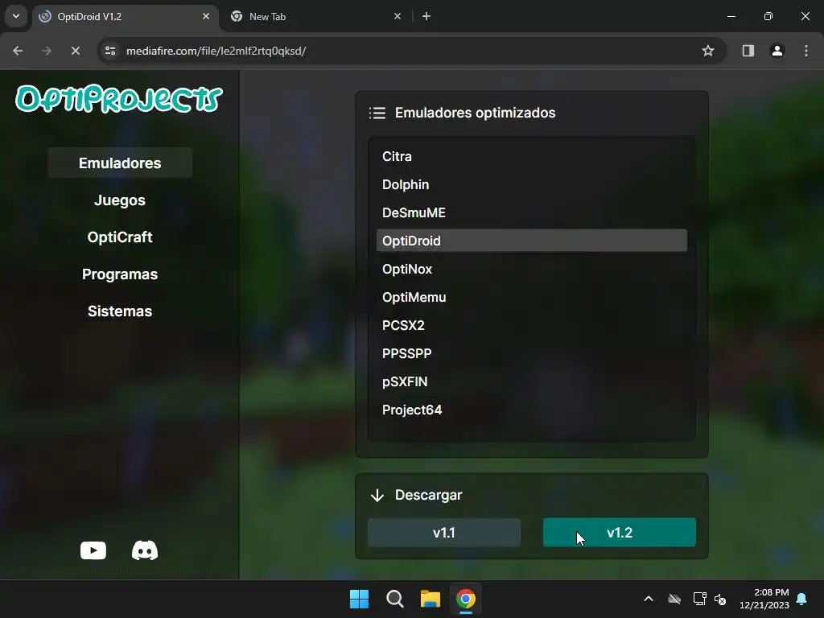Select PPSSPP in the emulator list
Image resolution: width=824 pixels, height=618 pixels.
point(532,353)
